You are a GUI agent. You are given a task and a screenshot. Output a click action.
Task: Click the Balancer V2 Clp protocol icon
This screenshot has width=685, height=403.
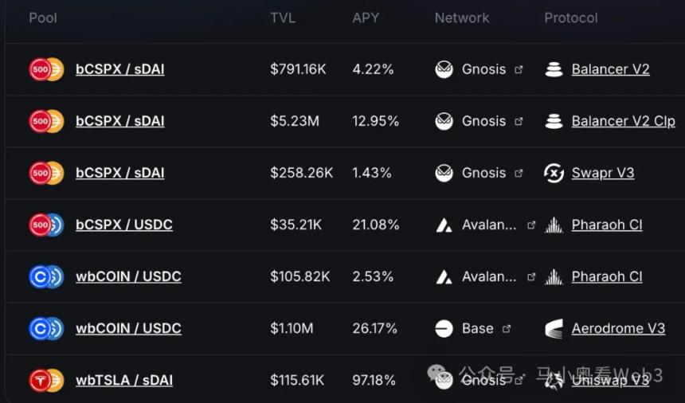[554, 121]
